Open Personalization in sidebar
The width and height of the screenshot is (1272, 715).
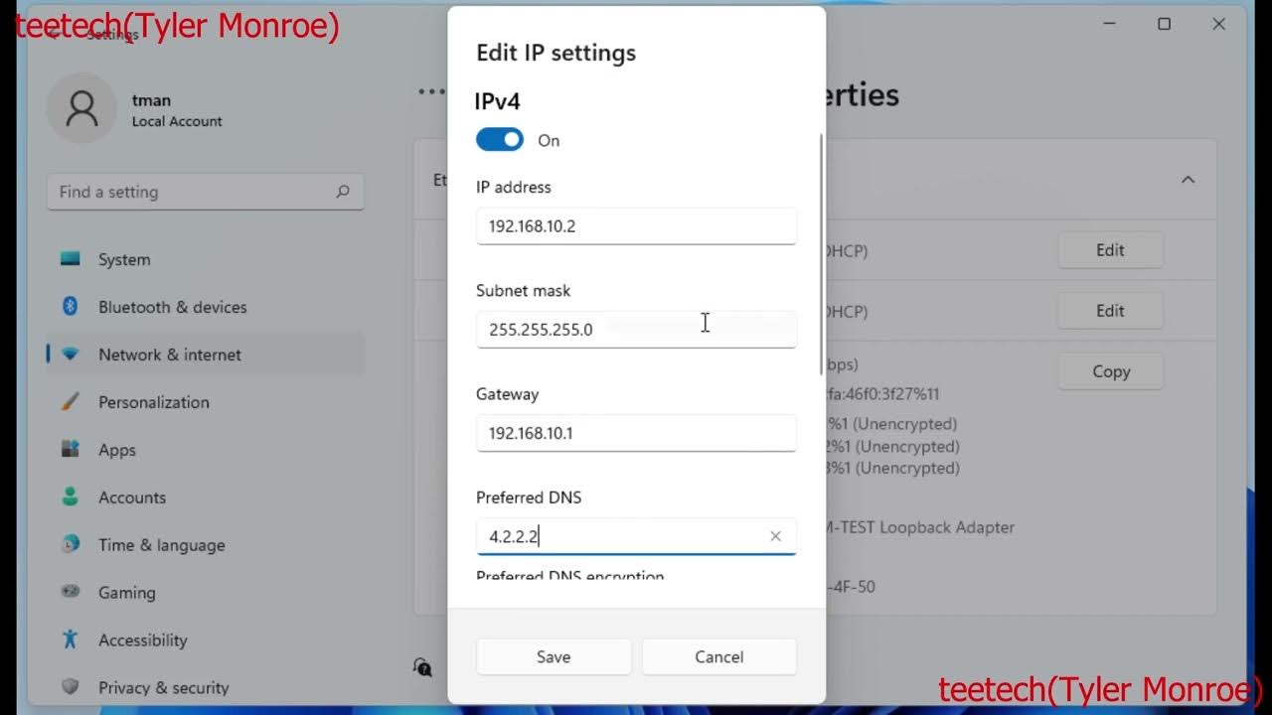(205, 402)
